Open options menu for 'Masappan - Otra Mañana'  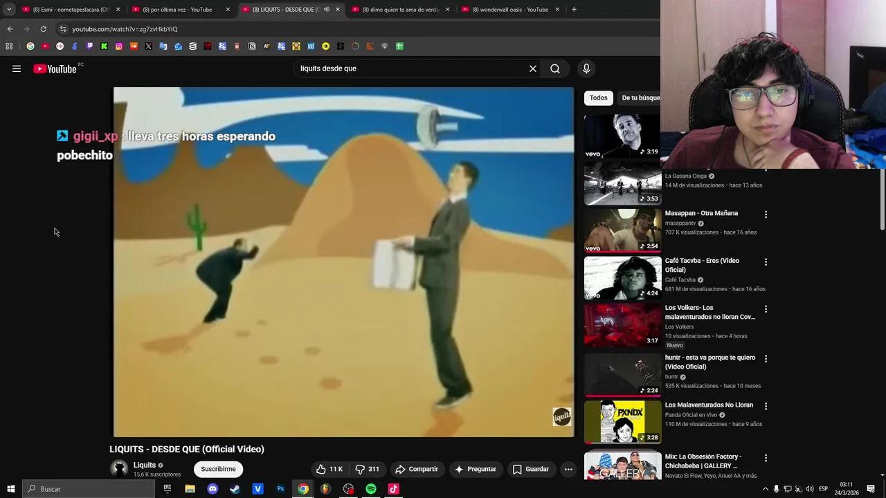click(x=766, y=214)
